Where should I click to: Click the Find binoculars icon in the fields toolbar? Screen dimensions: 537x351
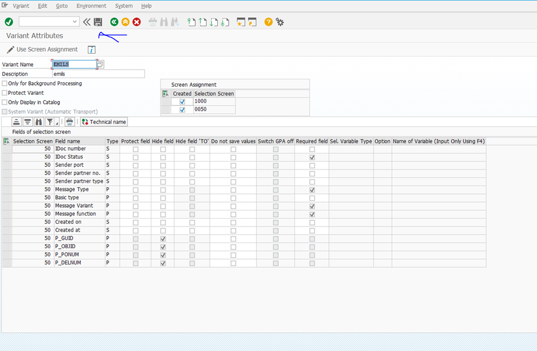click(38, 122)
